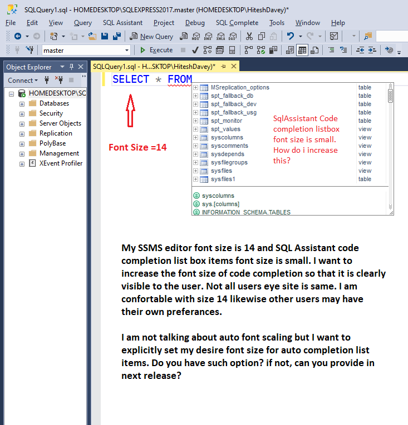This screenshot has height=425, width=408.
Task: Expand spt_monitor in completion list
Action: (x=195, y=121)
